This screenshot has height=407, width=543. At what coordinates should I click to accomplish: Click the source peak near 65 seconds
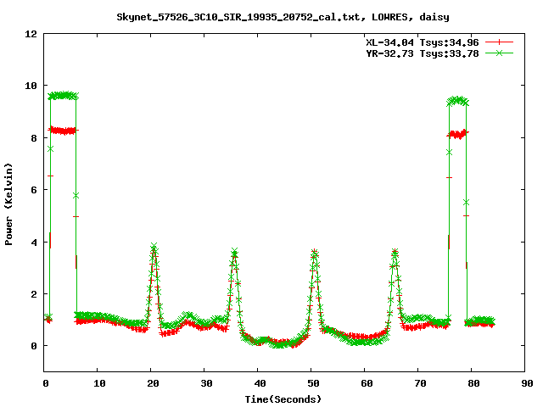point(395,254)
